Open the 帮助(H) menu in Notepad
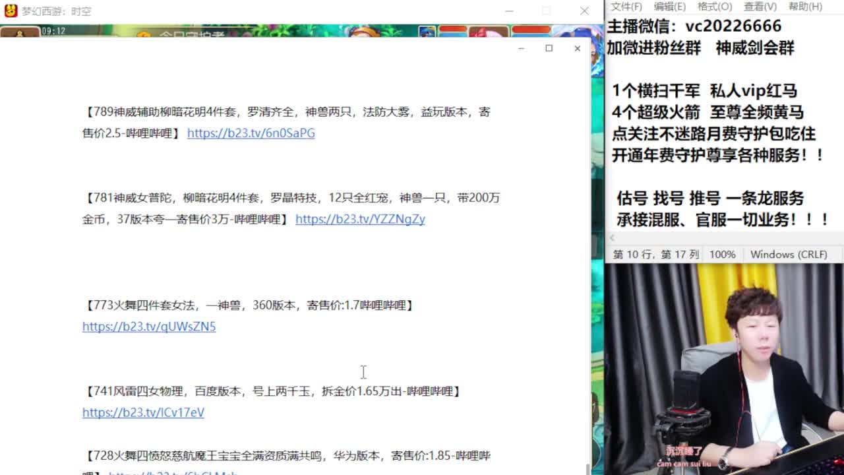 coord(805,7)
